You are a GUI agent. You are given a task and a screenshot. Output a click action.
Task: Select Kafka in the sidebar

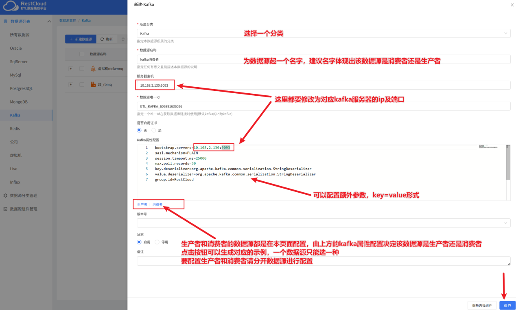coord(15,115)
